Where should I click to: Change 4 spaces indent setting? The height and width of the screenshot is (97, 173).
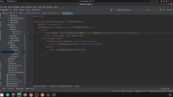tap(130, 91)
